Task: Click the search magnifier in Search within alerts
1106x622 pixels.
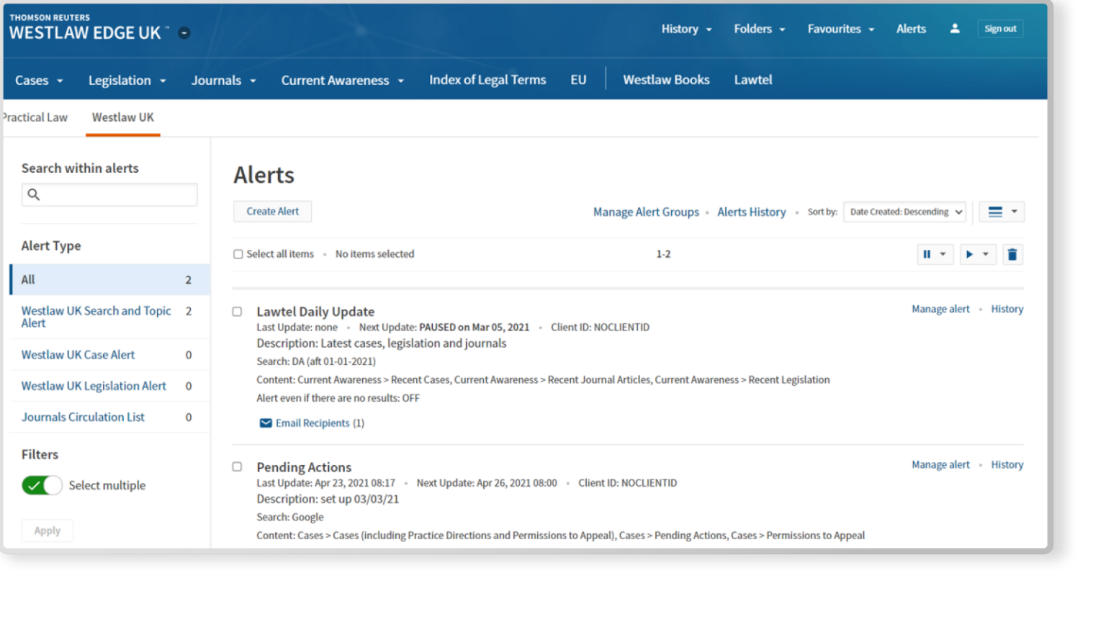Action: pyautogui.click(x=33, y=194)
